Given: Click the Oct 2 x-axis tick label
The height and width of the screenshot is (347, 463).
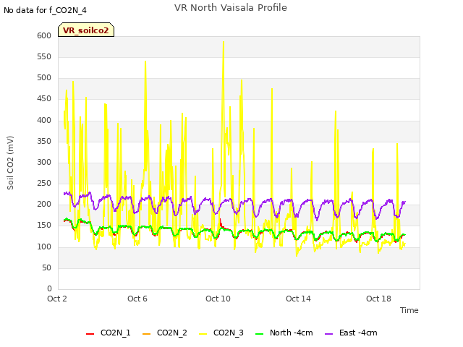Looking at the screenshot, I should coord(57,299).
